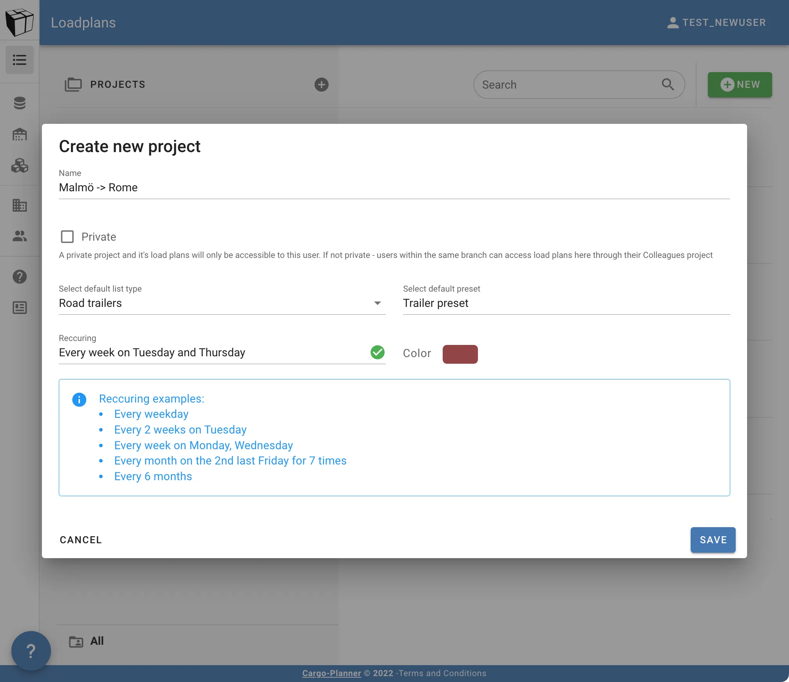
Task: Open the Loadplans list view in sidebar
Action: click(x=19, y=60)
